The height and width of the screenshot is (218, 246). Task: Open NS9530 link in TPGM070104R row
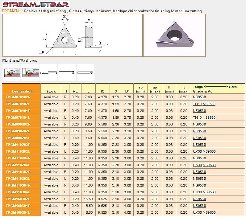[199, 111]
